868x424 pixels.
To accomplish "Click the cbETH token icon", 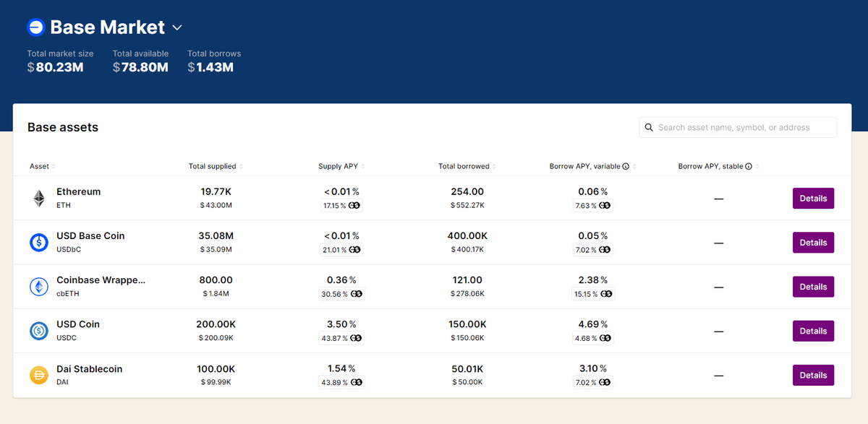I will click(39, 287).
